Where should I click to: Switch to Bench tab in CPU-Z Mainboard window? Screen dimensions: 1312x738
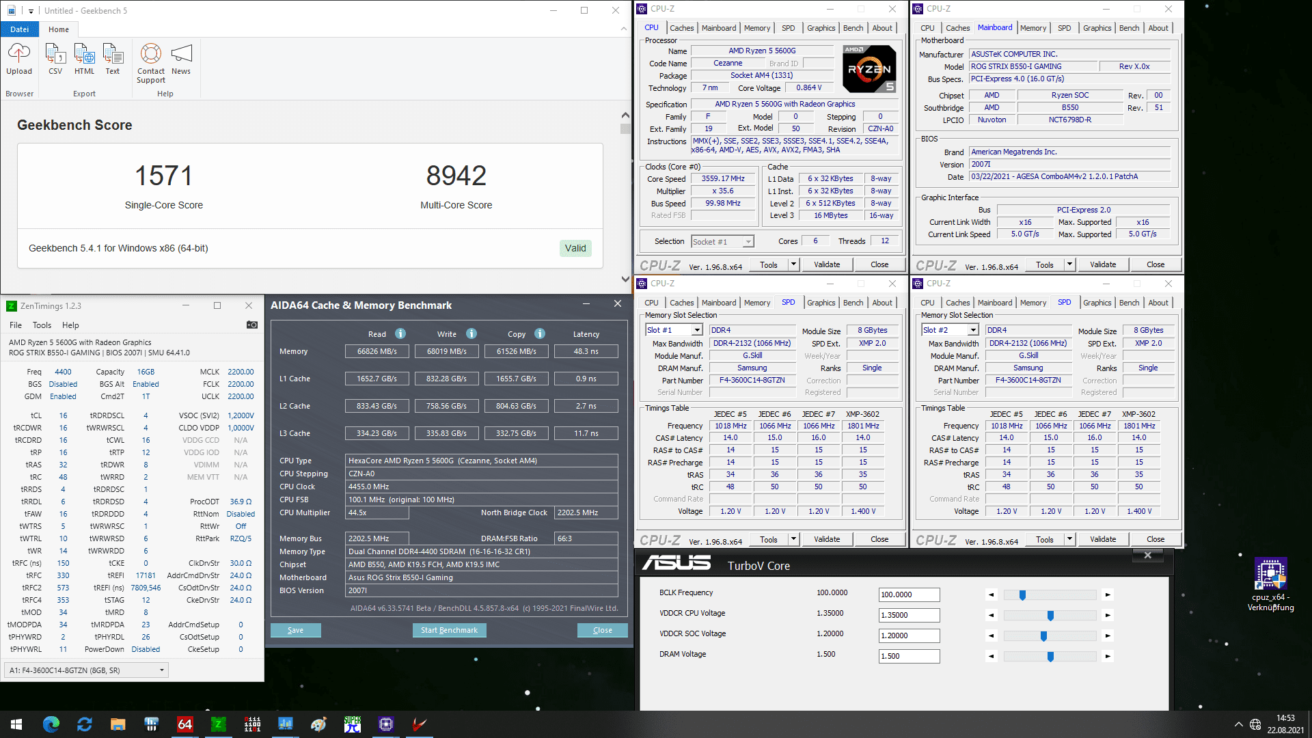[1129, 28]
